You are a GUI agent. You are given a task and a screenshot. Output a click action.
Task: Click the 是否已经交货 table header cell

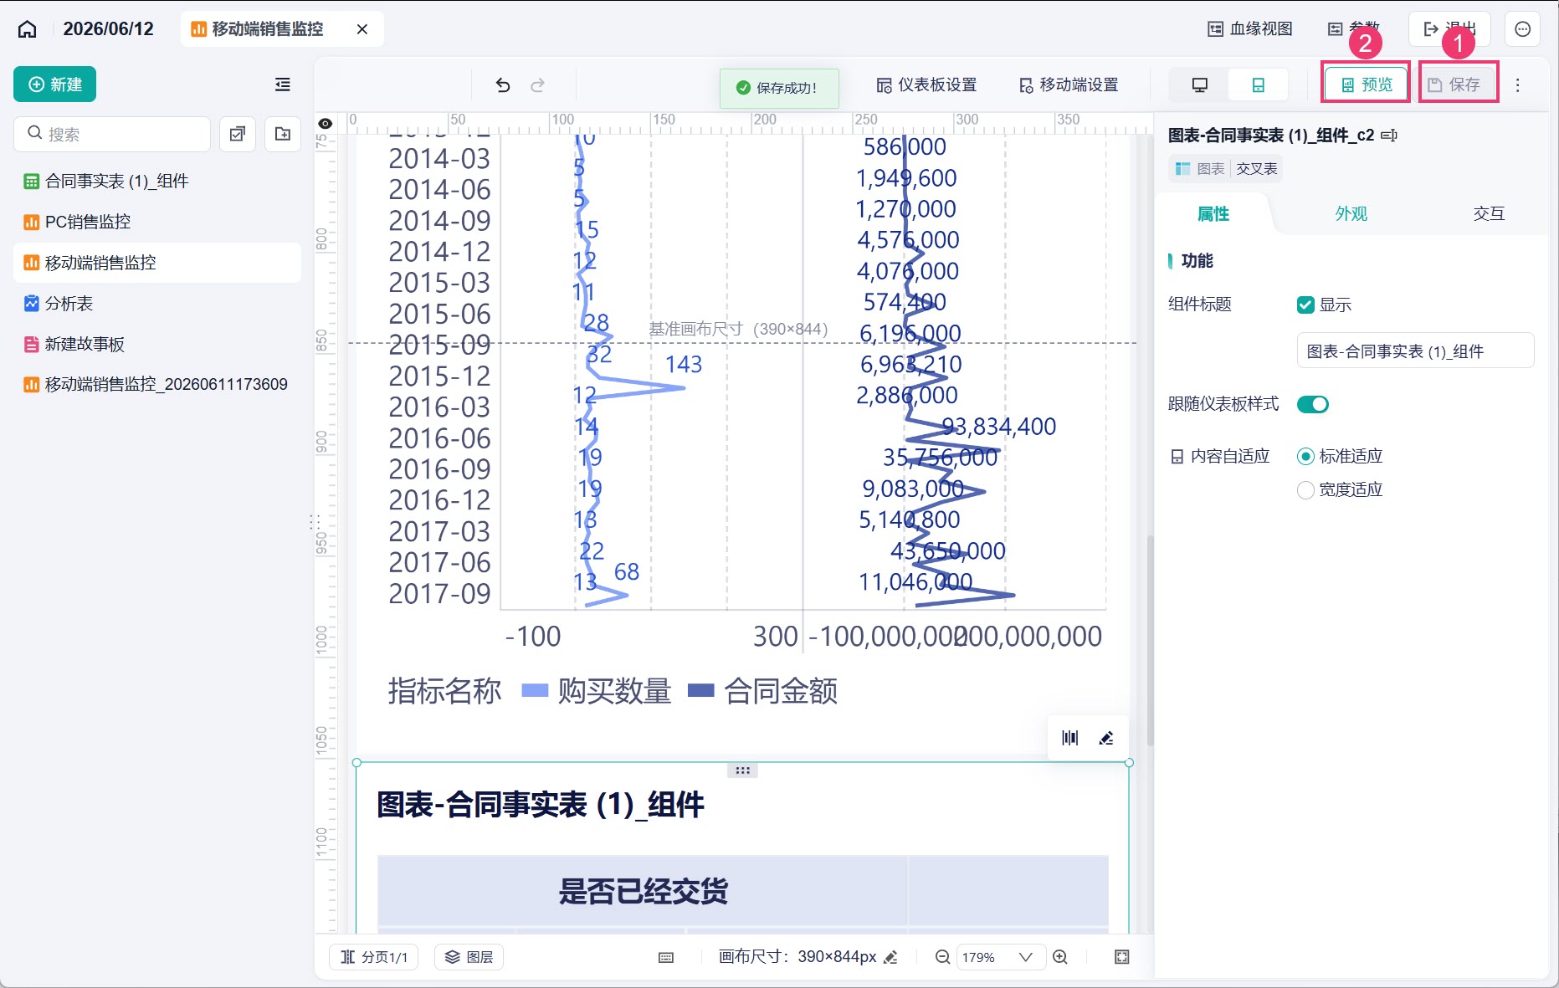(643, 891)
